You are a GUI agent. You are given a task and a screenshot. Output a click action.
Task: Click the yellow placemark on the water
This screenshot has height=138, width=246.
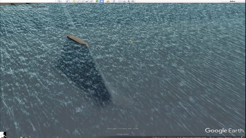coord(132,42)
